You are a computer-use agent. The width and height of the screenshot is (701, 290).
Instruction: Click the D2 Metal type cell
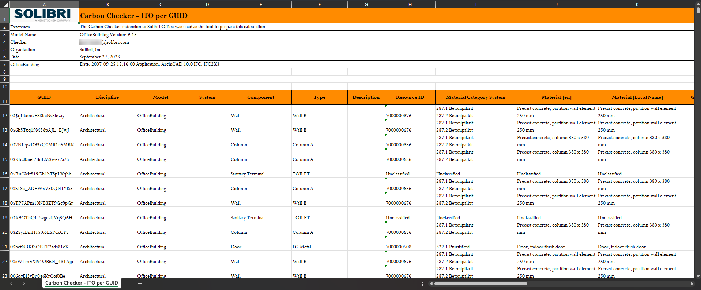[x=320, y=243]
